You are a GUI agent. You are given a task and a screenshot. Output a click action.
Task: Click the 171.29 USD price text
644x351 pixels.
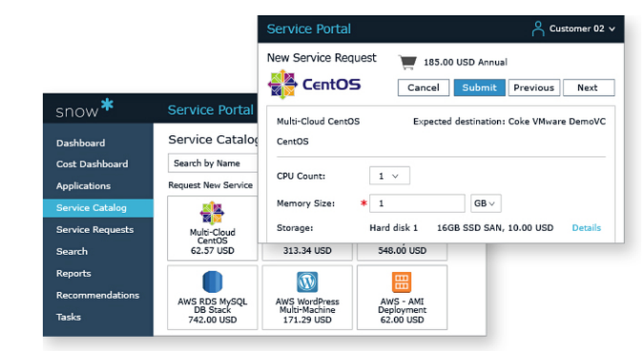[x=307, y=320]
